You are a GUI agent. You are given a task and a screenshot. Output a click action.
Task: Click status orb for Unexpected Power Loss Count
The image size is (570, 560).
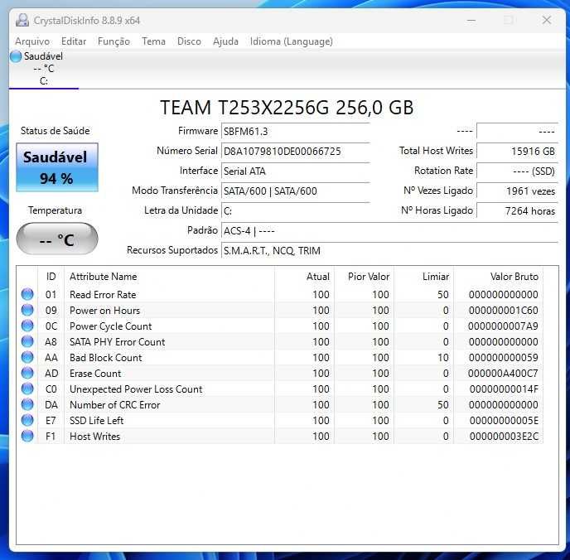[x=27, y=389]
